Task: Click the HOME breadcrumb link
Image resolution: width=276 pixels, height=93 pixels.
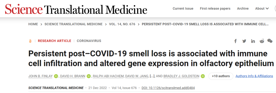Action: click(33, 24)
